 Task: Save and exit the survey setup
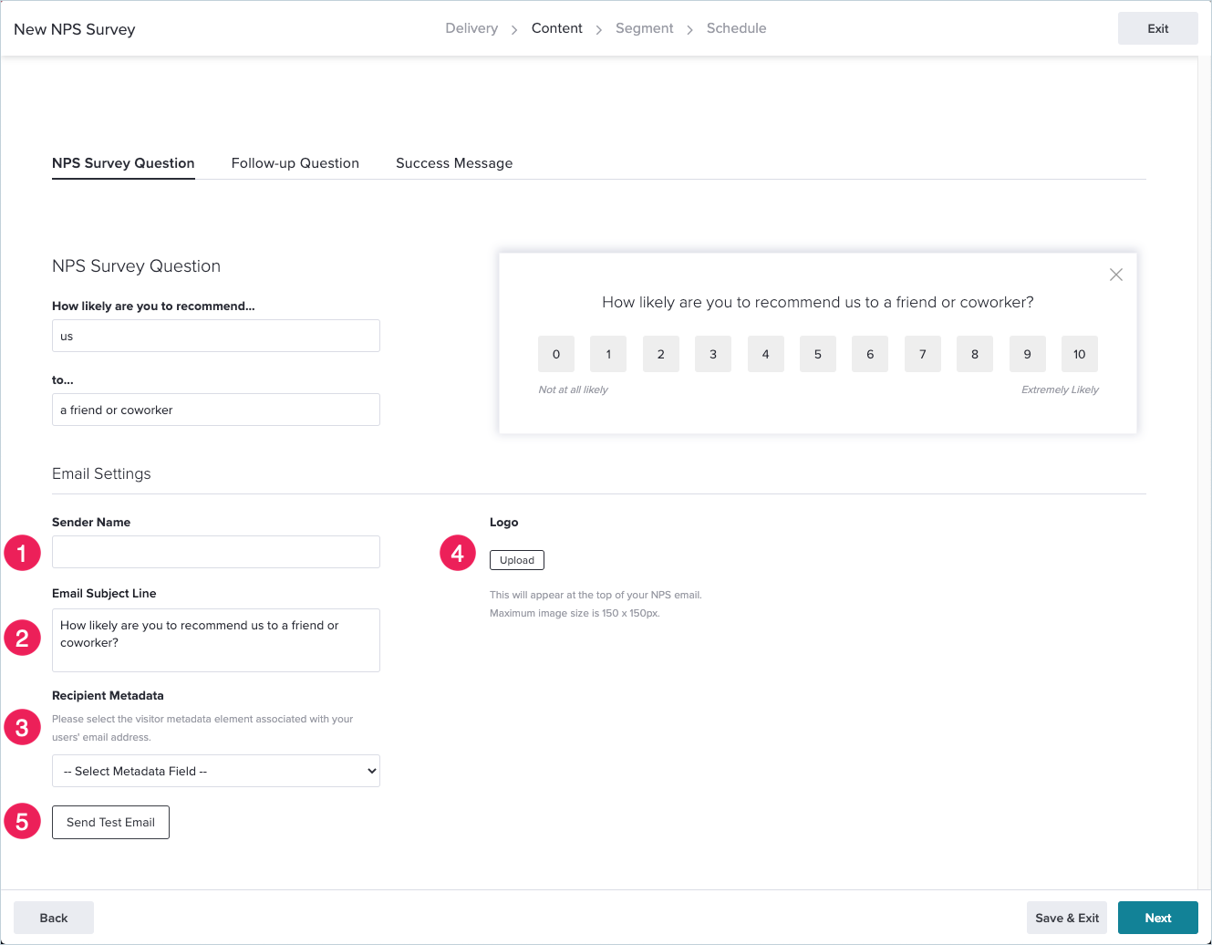click(1066, 918)
